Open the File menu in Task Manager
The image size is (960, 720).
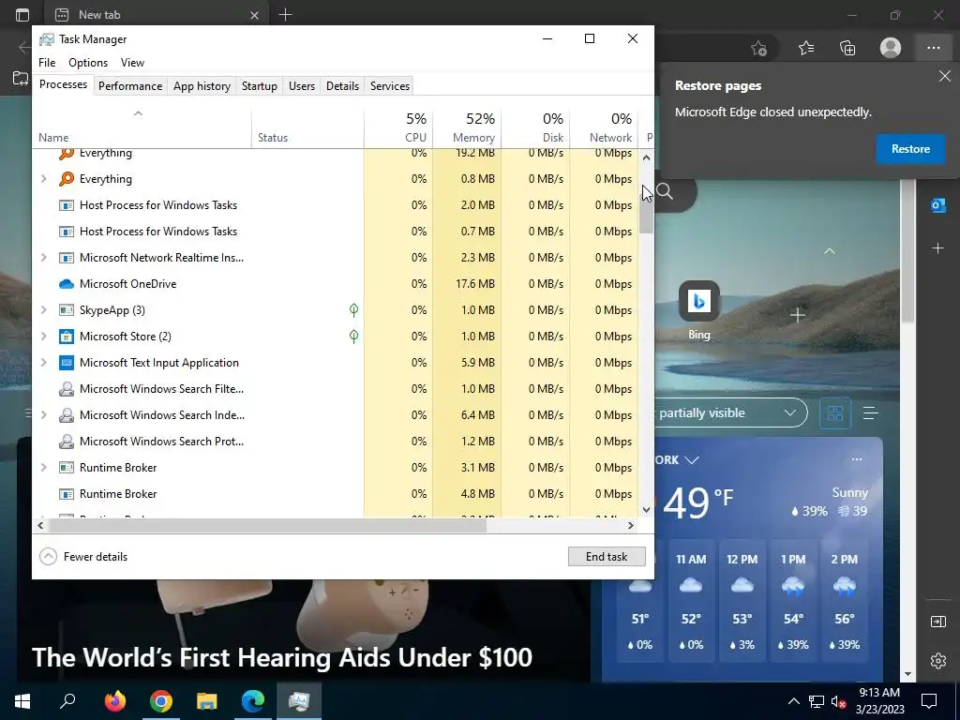[x=47, y=63]
